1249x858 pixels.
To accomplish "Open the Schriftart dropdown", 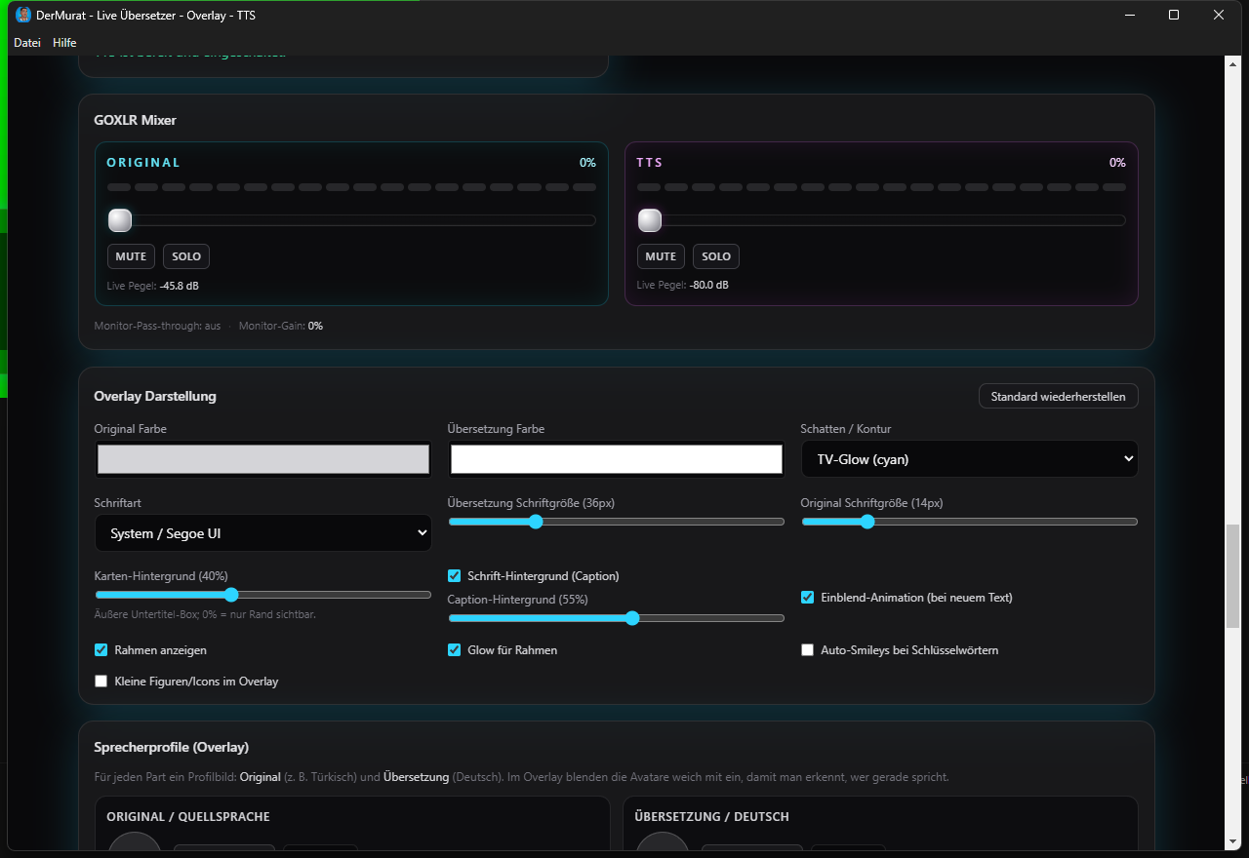I will [x=263, y=533].
